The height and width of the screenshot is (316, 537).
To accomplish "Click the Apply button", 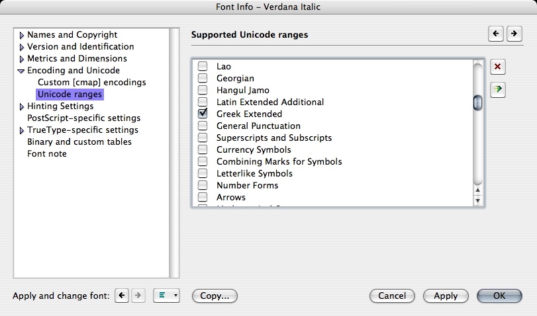I will 446,296.
